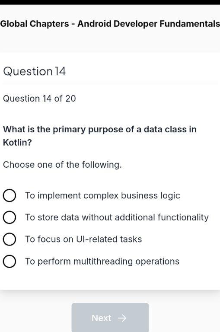Click the Next button

110,317
